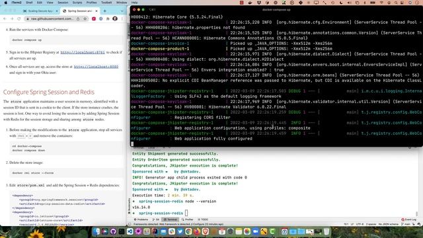This screenshot has width=423, height=238.
Task: Open Visual Studio Code from the Dock
Action: click(x=130, y=231)
